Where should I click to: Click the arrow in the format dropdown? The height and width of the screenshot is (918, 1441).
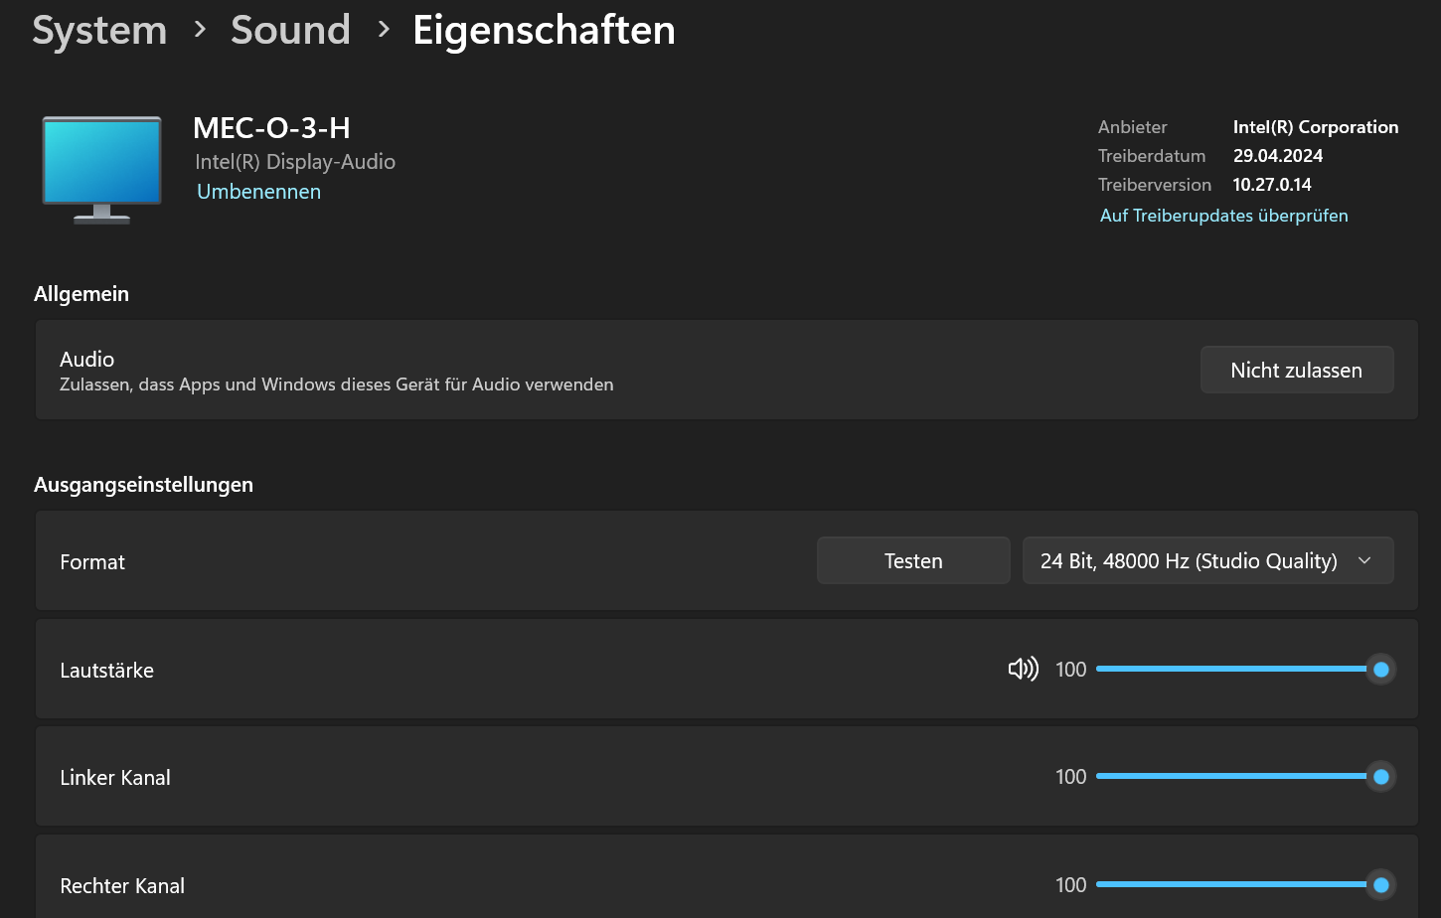coord(1364,561)
